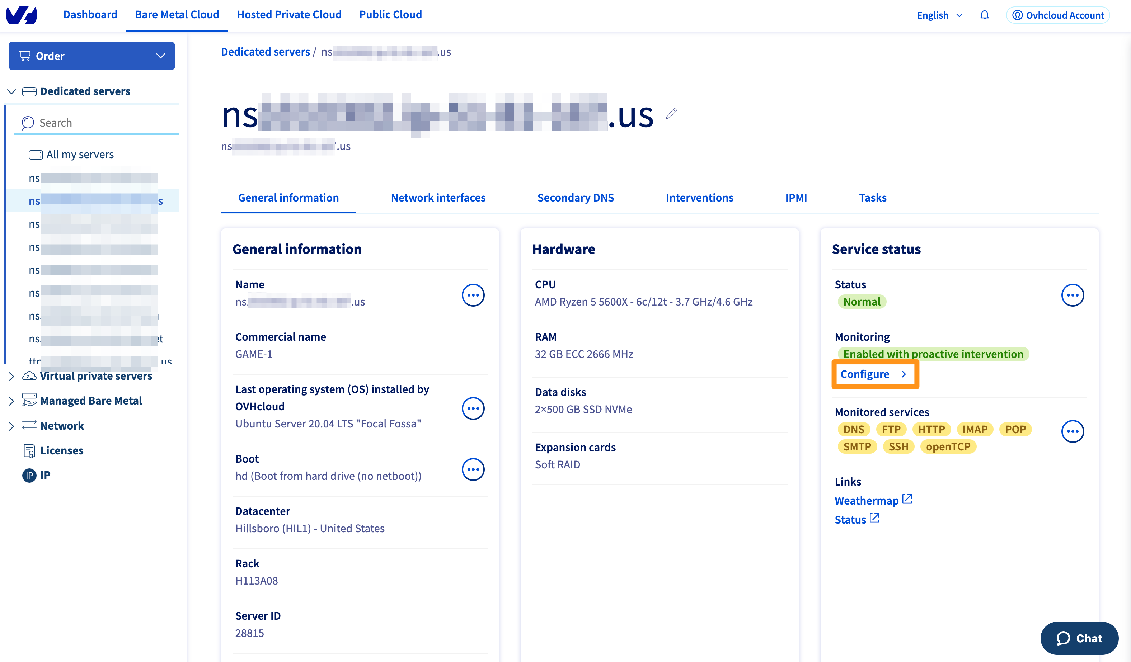Viewport: 1131px width, 662px height.
Task: Open the Weathermap external link
Action: tap(867, 500)
